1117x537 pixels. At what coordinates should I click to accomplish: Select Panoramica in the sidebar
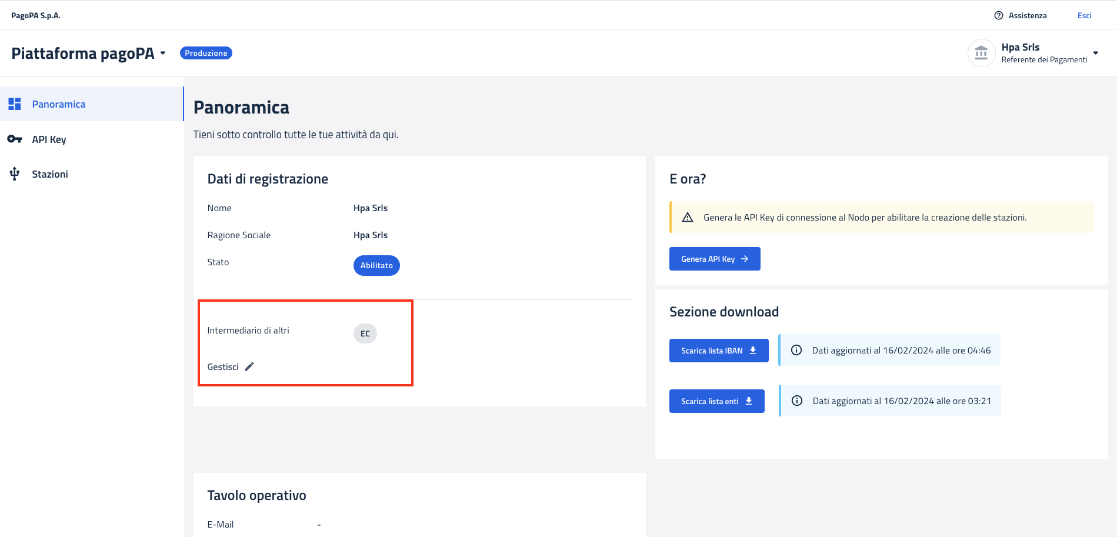(x=59, y=104)
